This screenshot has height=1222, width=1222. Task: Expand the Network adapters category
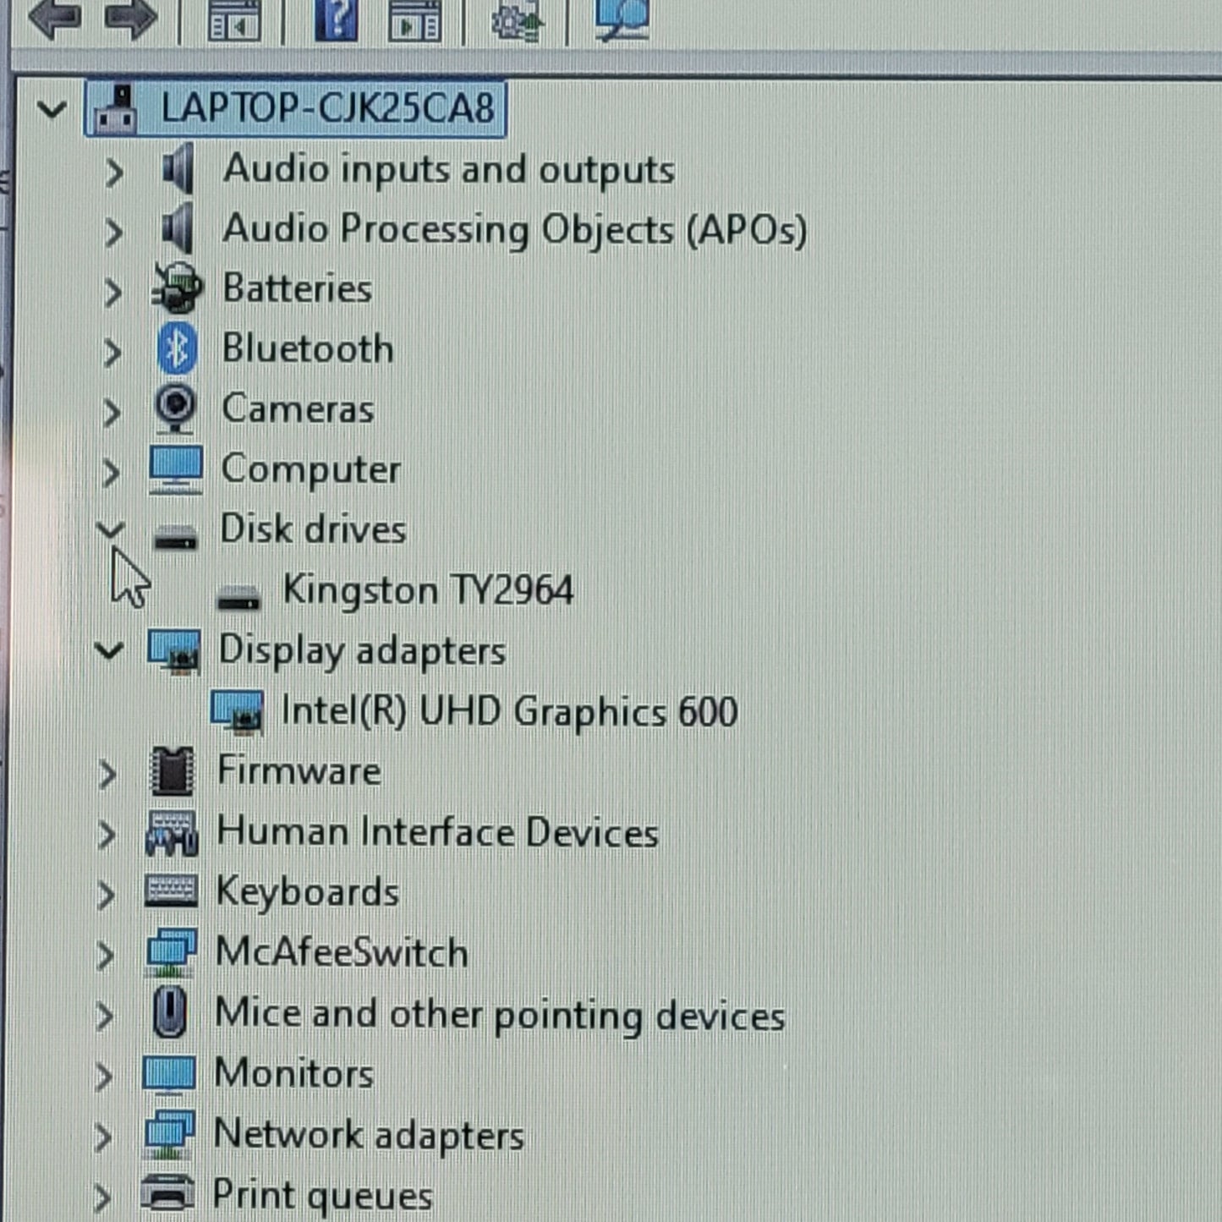(103, 1137)
